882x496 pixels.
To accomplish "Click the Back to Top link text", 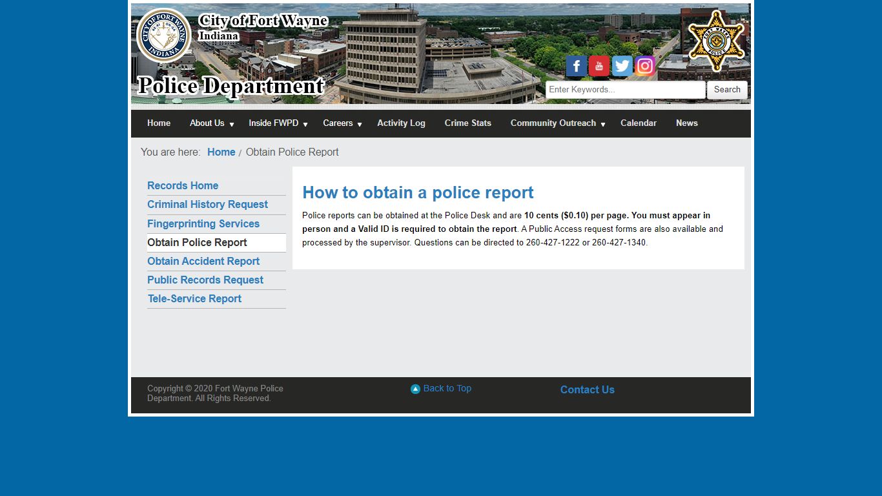I will (x=447, y=389).
